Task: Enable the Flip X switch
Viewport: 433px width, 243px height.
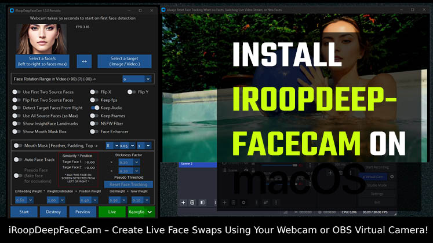Action: [94, 92]
